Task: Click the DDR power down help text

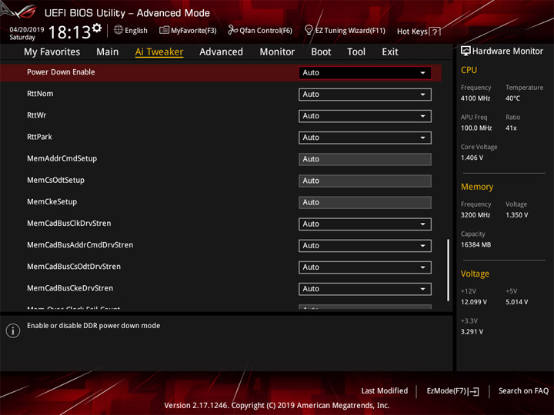Action: 93,325
